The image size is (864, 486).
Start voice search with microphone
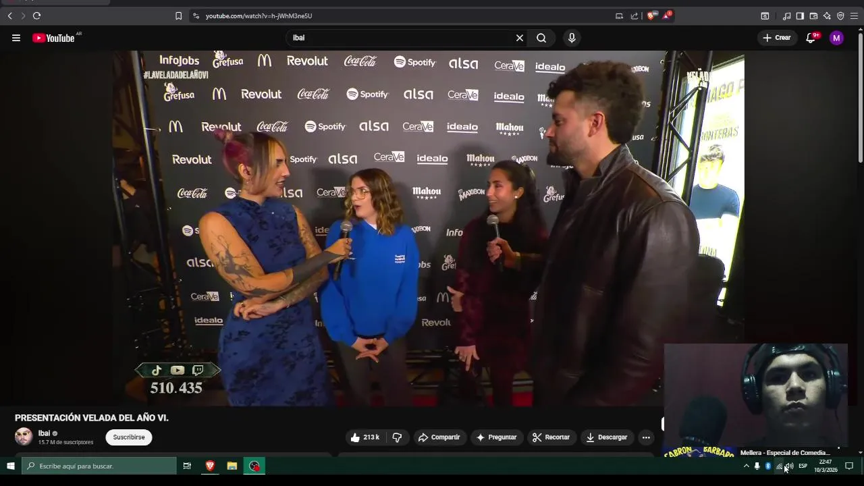click(572, 38)
